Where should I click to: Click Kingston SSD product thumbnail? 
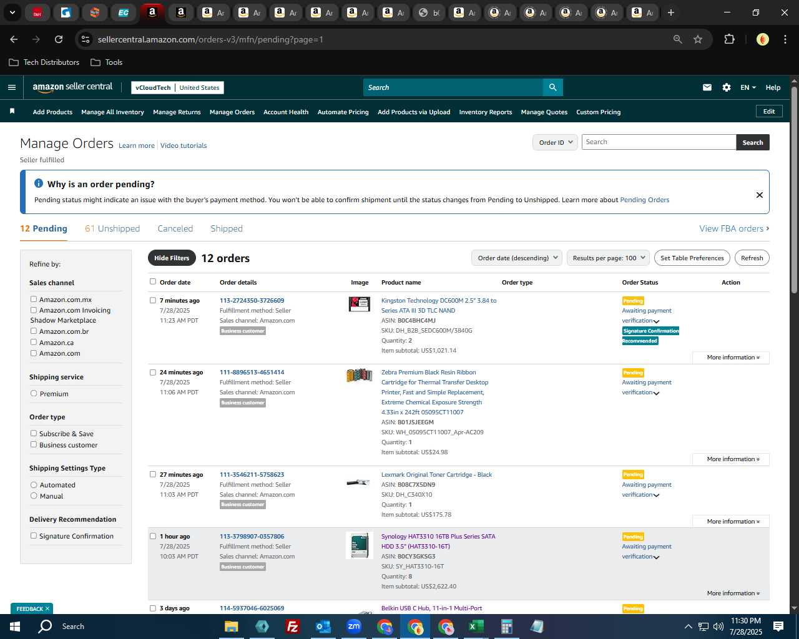(360, 304)
